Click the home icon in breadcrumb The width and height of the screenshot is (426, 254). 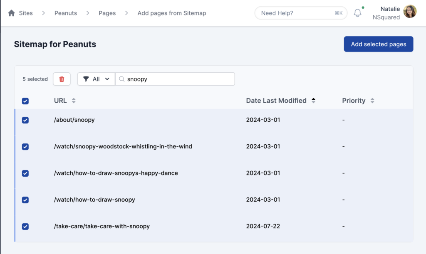click(12, 13)
